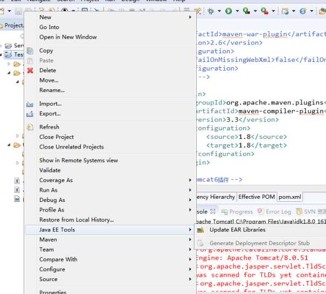Open the Error Log view tab
This screenshot has width=326, height=294.
274,212
